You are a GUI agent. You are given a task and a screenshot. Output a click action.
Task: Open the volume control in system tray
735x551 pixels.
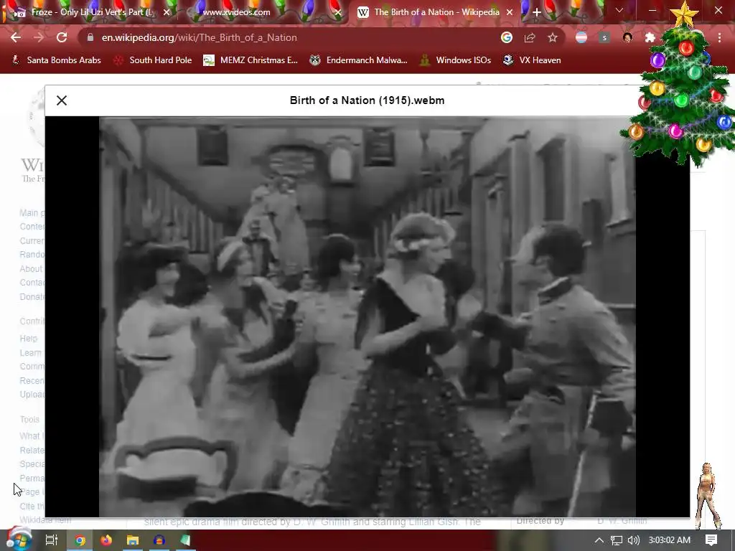[x=634, y=540]
